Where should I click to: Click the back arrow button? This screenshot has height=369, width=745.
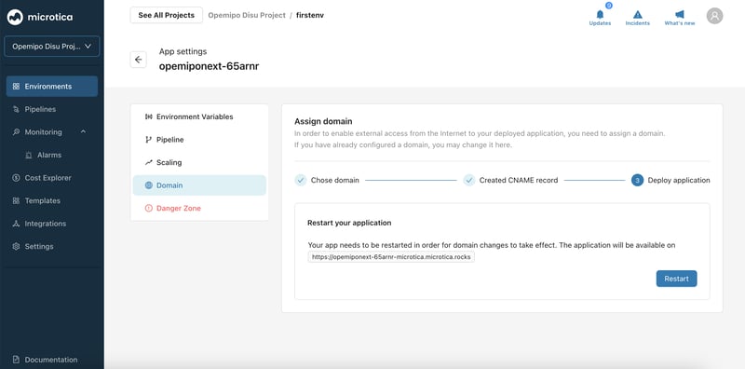tap(138, 60)
